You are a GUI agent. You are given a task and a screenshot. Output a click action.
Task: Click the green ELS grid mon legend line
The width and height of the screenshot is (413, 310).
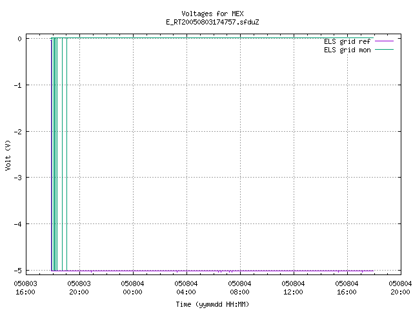click(x=384, y=50)
